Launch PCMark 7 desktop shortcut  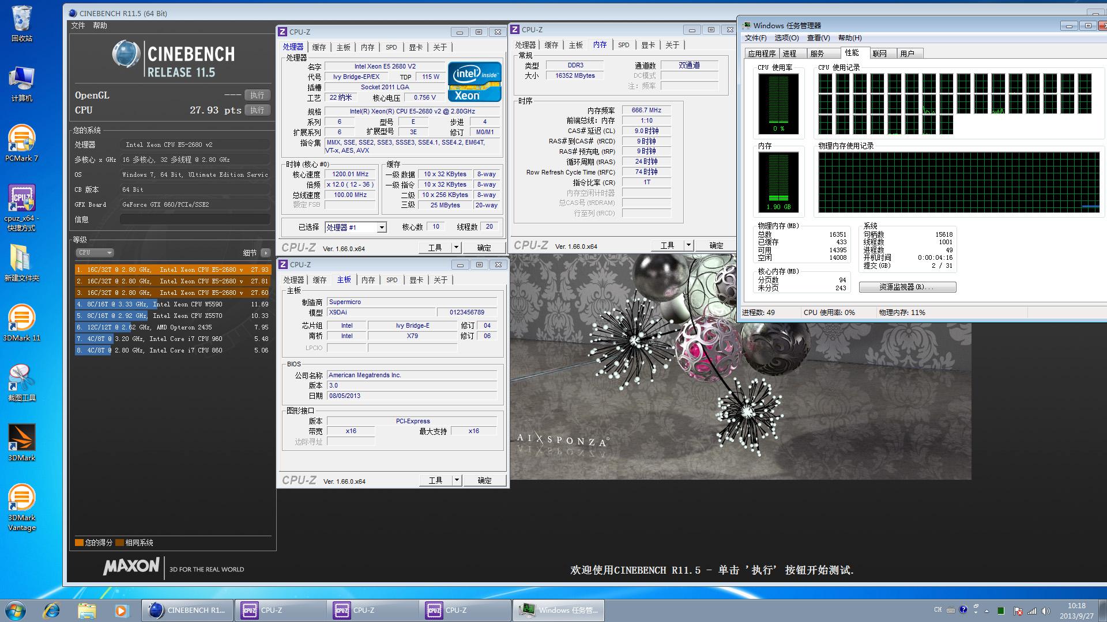point(22,143)
